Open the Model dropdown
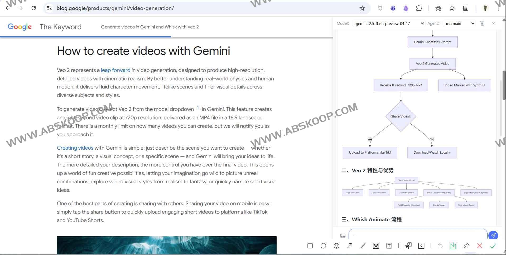 [x=388, y=23]
